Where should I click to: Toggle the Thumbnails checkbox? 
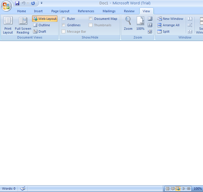coord(91,25)
